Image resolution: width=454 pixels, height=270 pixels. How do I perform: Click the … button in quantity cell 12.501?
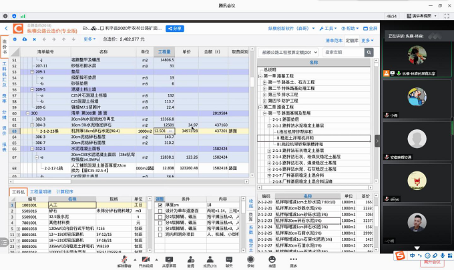point(170,131)
